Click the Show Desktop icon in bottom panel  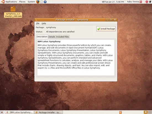click(x=2, y=112)
